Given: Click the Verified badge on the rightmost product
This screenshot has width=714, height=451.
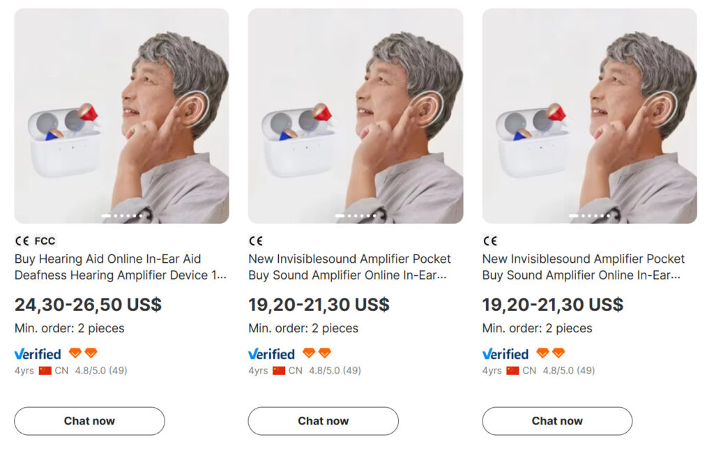Looking at the screenshot, I should (506, 353).
